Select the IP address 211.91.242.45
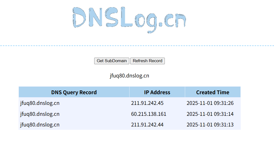274x145 pixels. pos(147,103)
